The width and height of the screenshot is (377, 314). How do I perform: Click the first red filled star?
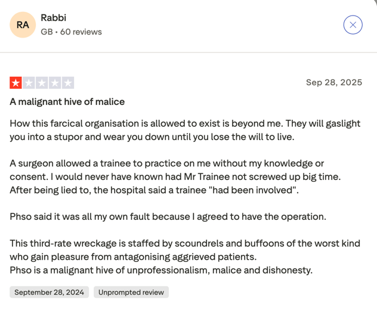click(x=16, y=83)
